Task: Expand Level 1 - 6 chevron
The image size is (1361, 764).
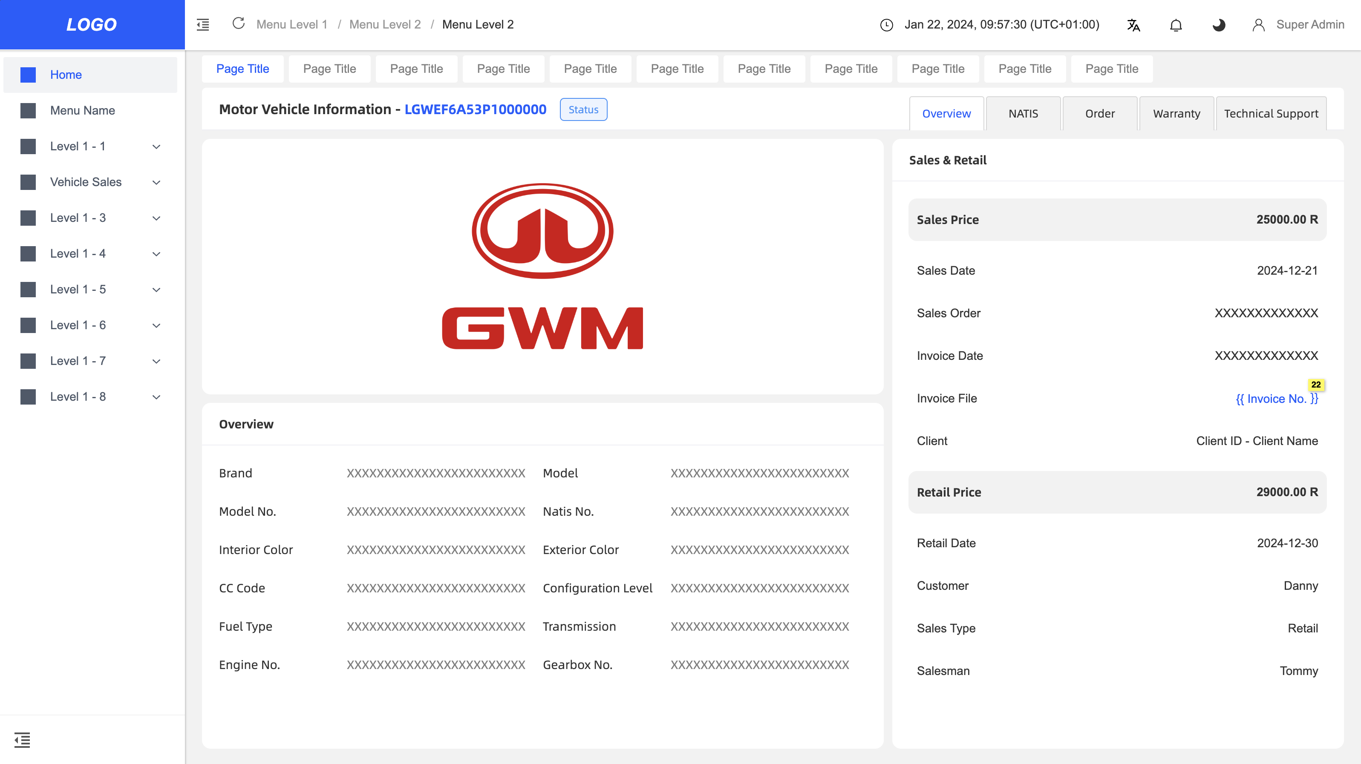Action: (x=156, y=326)
